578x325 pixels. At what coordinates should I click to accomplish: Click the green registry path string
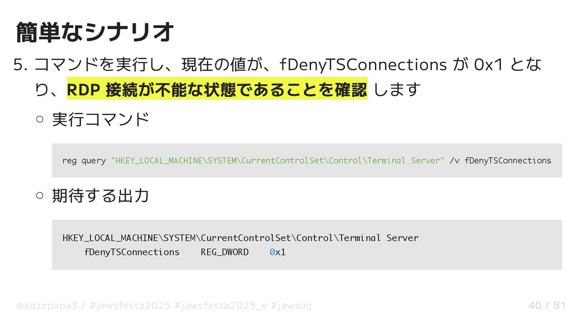pyautogui.click(x=278, y=161)
